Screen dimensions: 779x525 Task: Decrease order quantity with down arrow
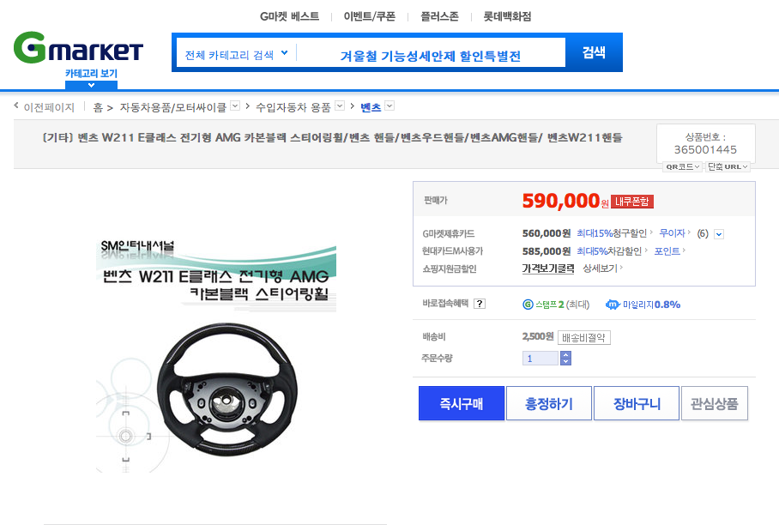coord(566,362)
